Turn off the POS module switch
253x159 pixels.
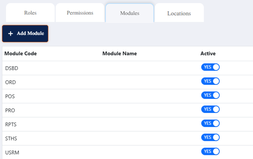tap(210, 95)
